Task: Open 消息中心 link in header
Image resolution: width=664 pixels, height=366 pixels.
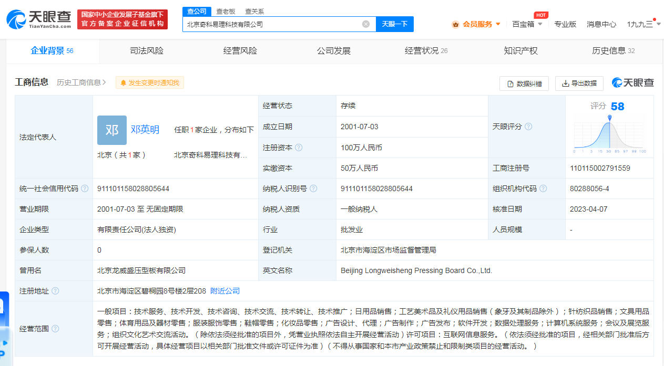Action: coord(601,24)
